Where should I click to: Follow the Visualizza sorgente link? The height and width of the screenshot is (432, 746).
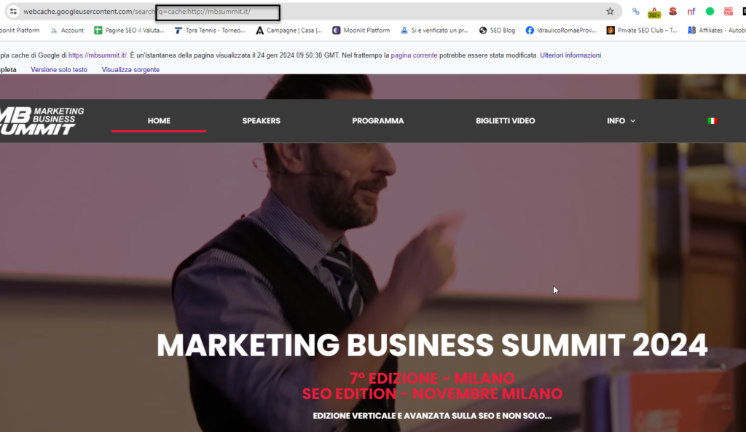pos(130,69)
